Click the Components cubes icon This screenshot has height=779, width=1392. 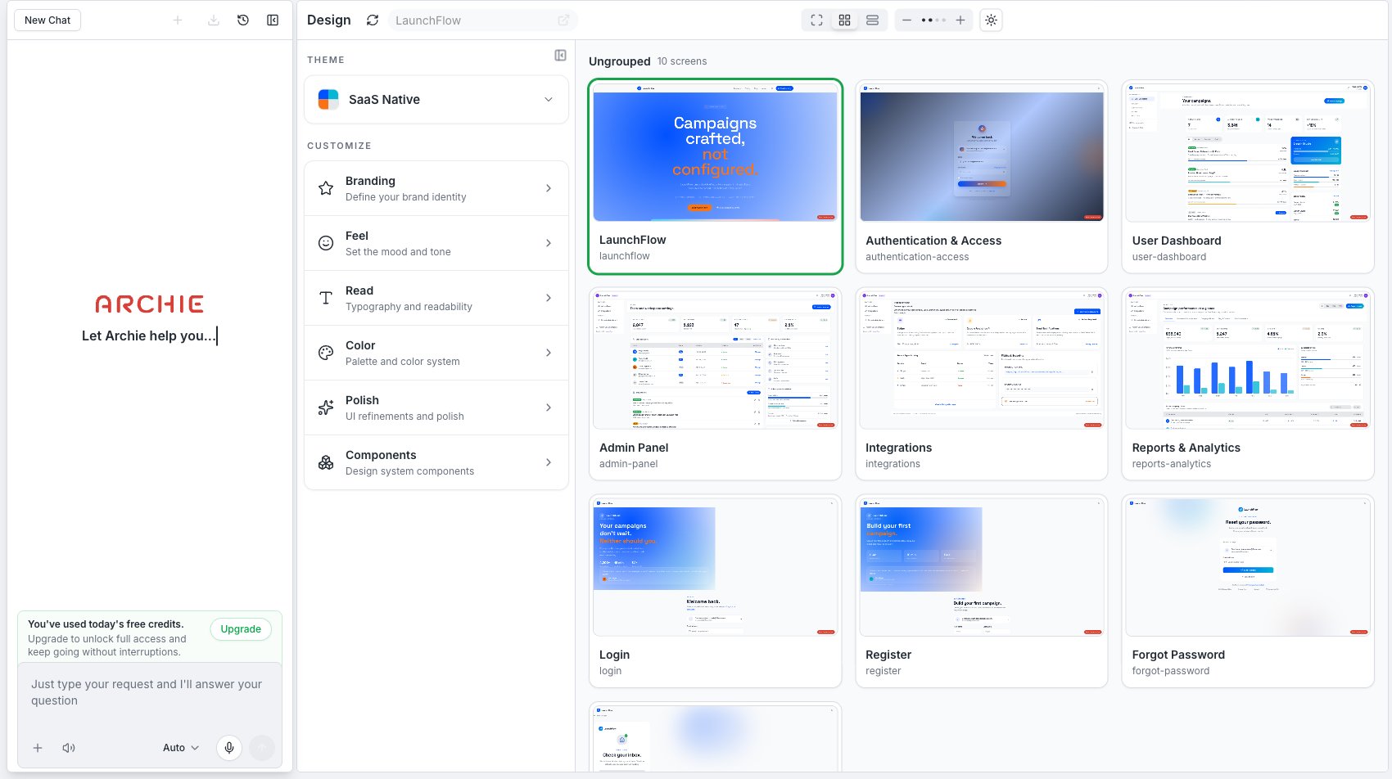click(326, 462)
